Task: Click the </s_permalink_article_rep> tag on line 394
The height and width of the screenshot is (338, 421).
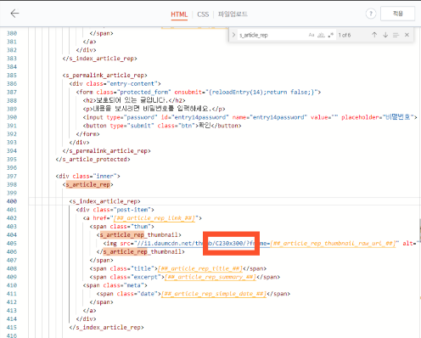Action: tap(107, 151)
